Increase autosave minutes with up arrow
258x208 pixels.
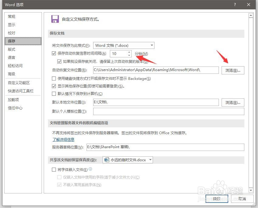[129, 52]
